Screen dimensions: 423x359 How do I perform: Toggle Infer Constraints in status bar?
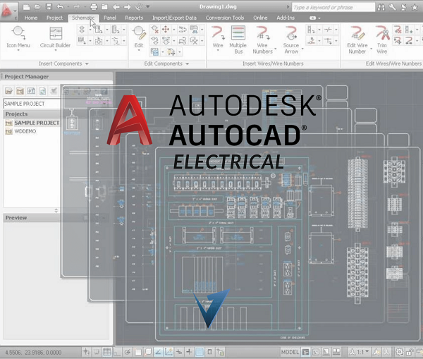tap(86, 352)
